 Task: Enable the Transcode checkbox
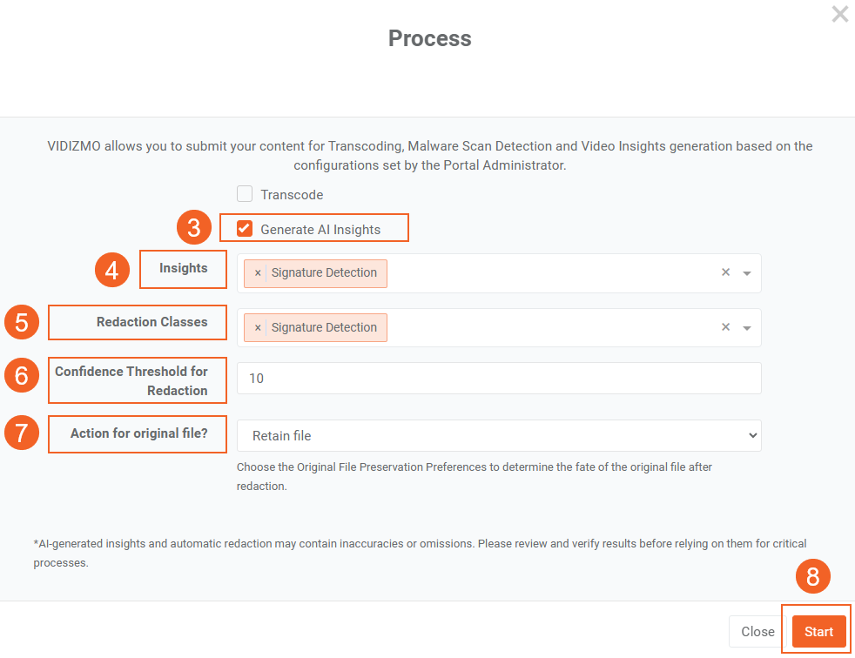pos(245,194)
